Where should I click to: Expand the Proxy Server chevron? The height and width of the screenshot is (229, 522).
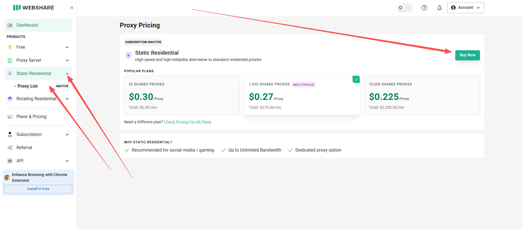tap(67, 60)
